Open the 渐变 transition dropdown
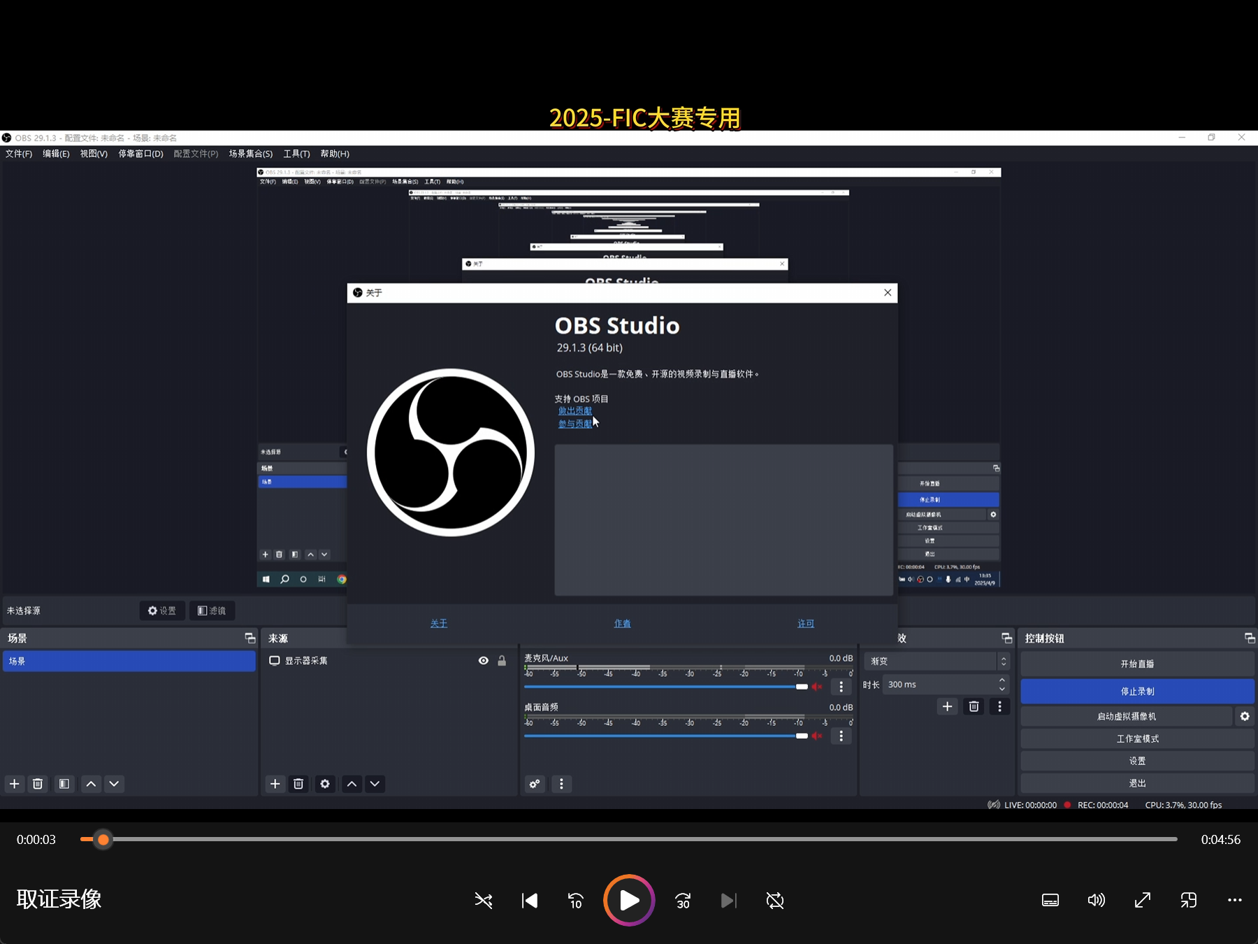The width and height of the screenshot is (1258, 944). [x=937, y=661]
